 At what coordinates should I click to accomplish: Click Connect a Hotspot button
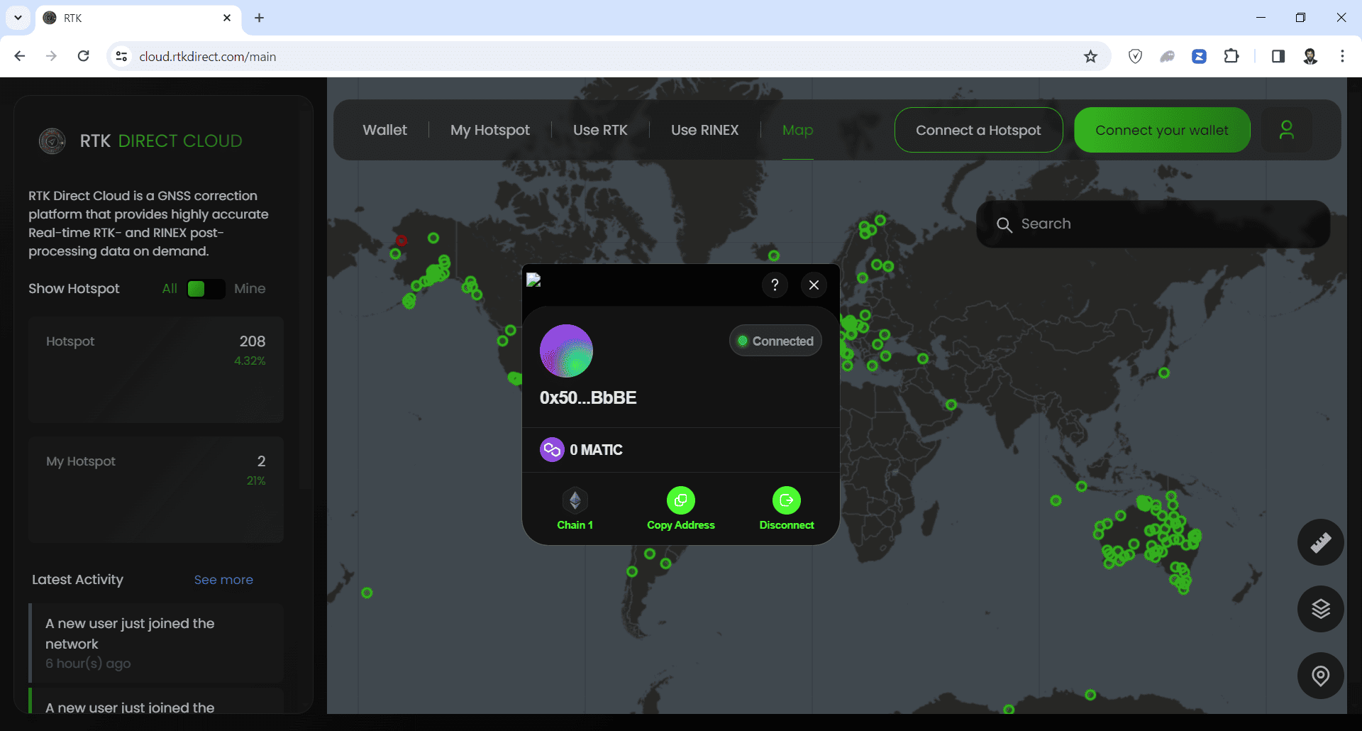(978, 130)
